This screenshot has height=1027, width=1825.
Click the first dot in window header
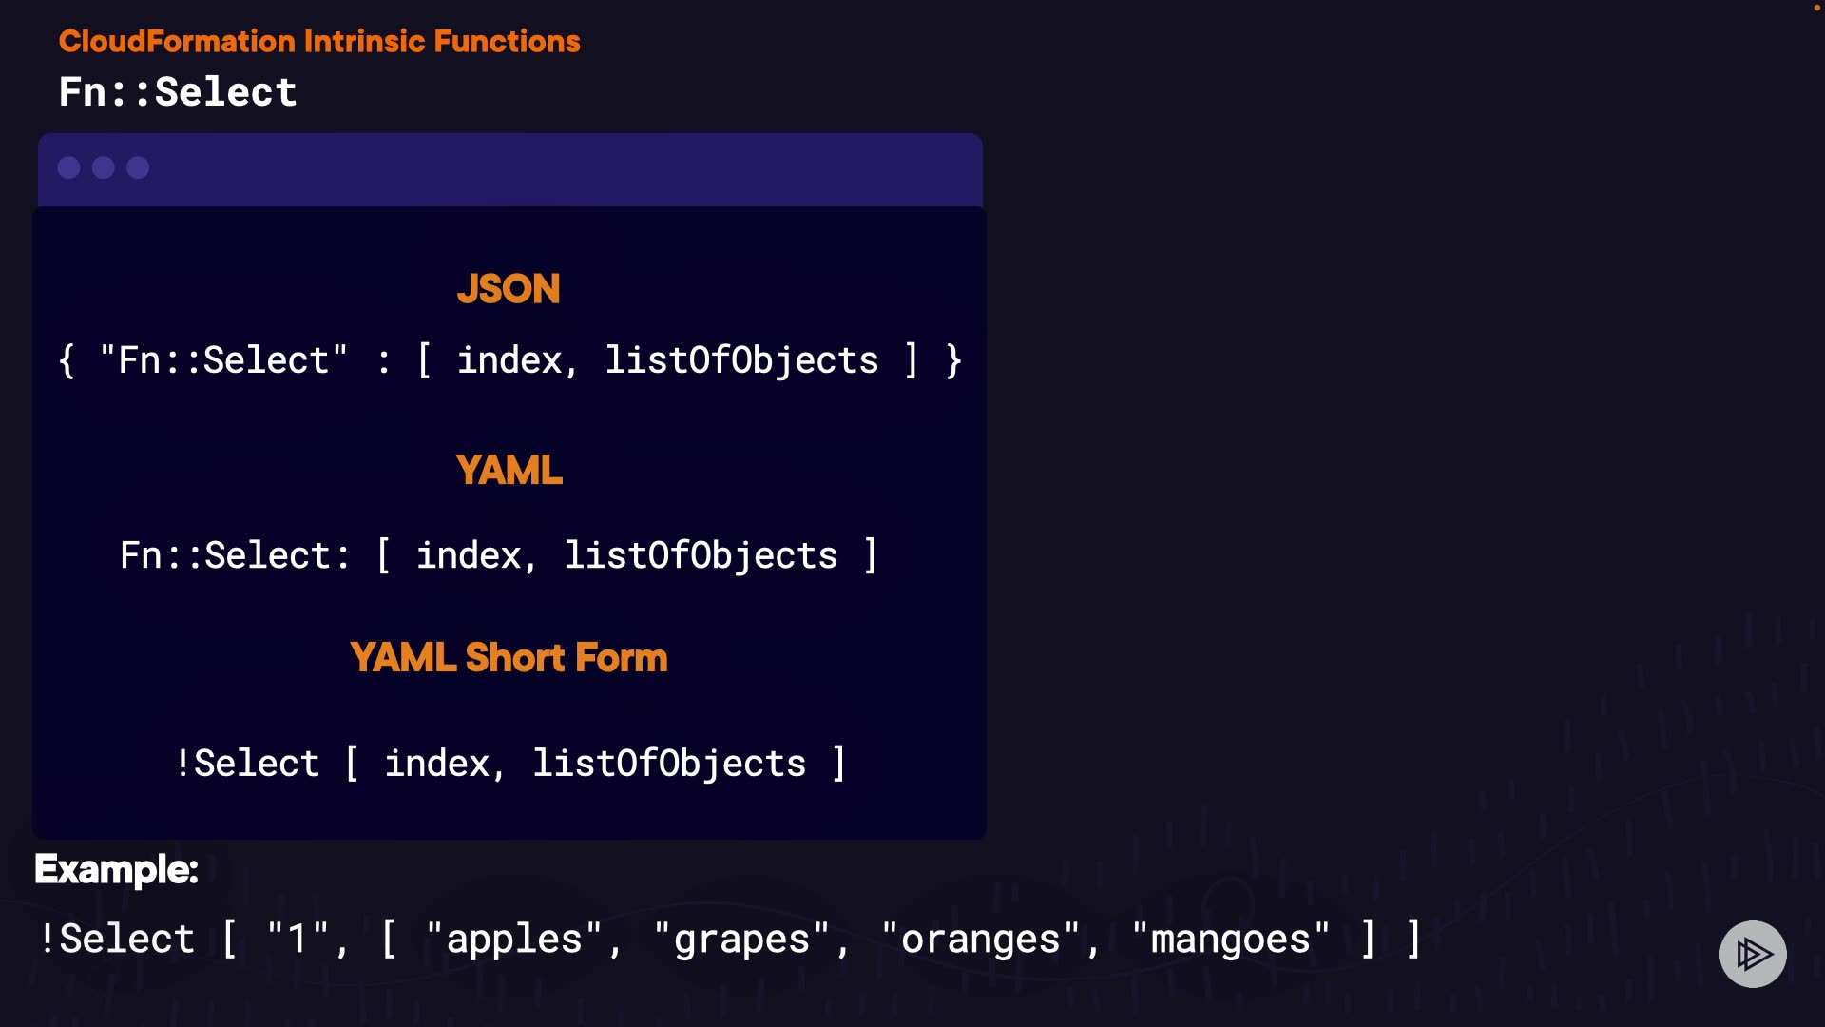(68, 168)
